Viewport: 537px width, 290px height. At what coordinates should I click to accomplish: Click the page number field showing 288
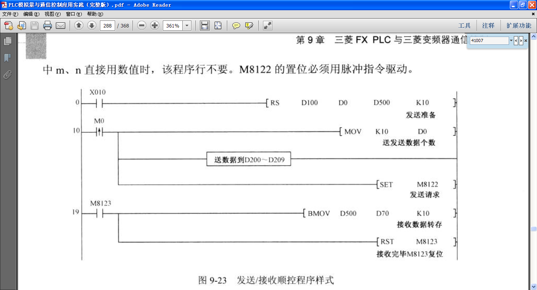107,26
